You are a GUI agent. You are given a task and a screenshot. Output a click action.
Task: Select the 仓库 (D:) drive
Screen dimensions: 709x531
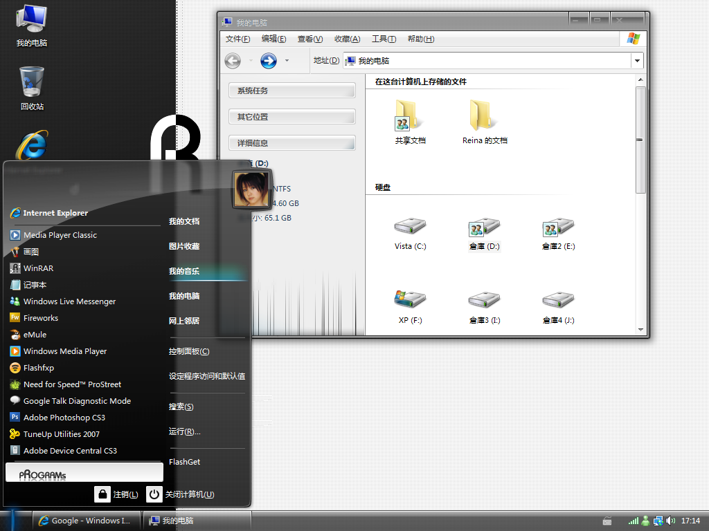[484, 234]
